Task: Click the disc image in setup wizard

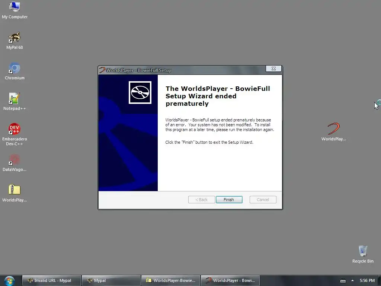Action: coord(140,92)
